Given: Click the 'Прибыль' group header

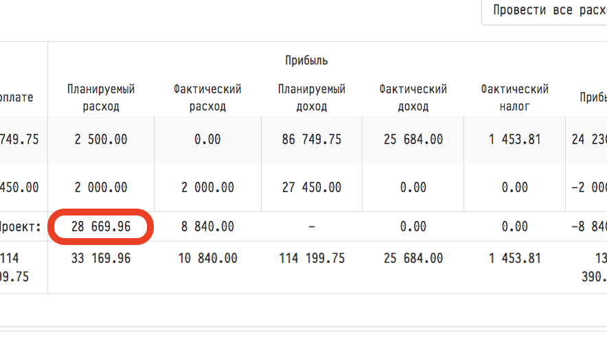Looking at the screenshot, I should click(x=307, y=60).
